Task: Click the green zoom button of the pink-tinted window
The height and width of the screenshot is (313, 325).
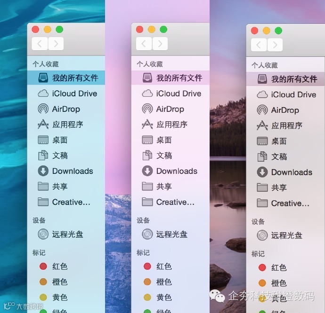Action: [163, 30]
